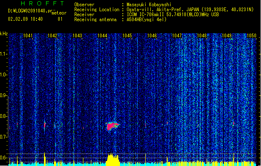Click the HROFFT title text
261x166 pixels.
[42, 3]
